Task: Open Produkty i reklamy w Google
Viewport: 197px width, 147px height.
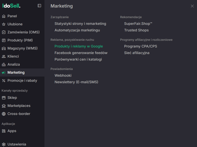Action: pos(79,46)
